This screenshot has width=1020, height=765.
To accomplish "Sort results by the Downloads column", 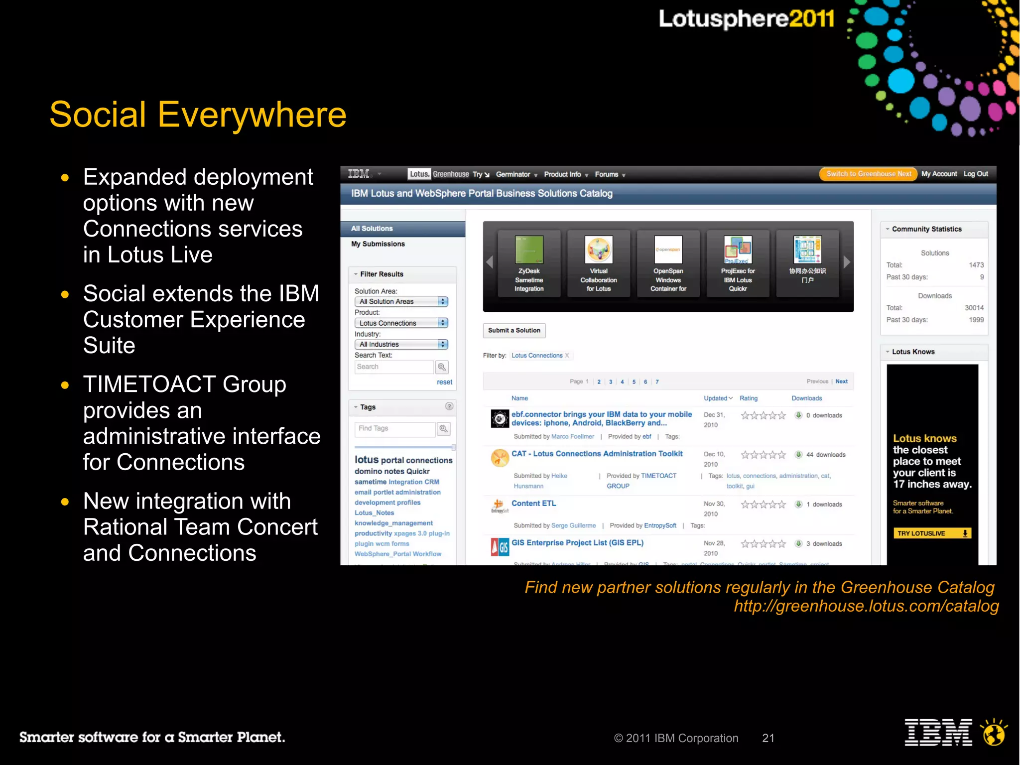I will [x=807, y=398].
